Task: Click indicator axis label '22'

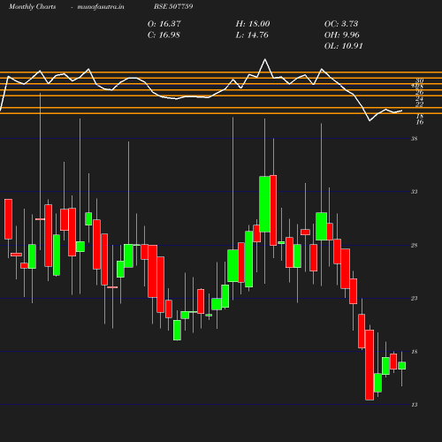Action: coord(420,104)
